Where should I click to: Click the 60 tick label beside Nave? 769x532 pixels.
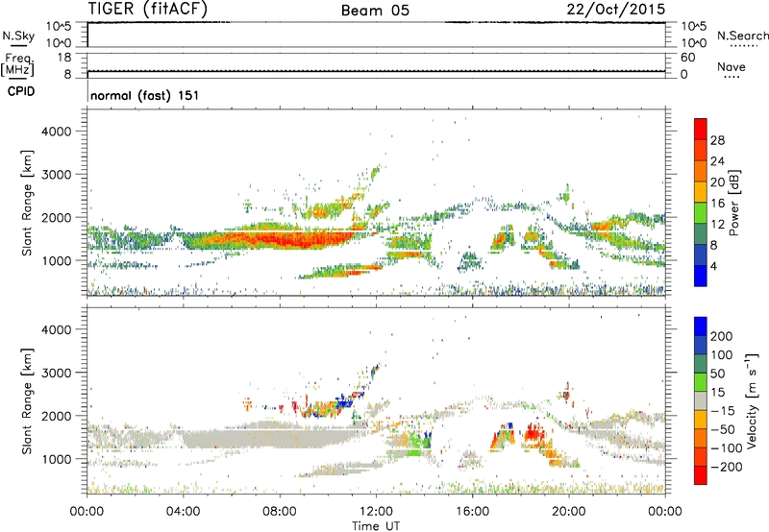[x=687, y=58]
